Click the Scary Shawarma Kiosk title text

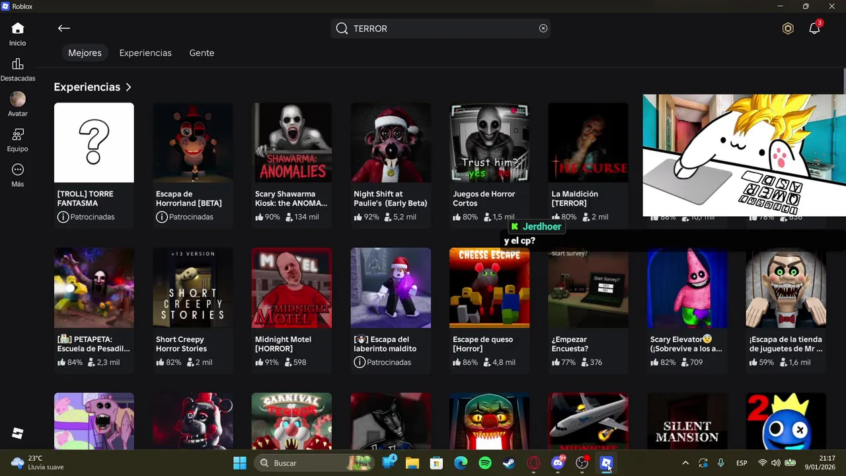291,198
